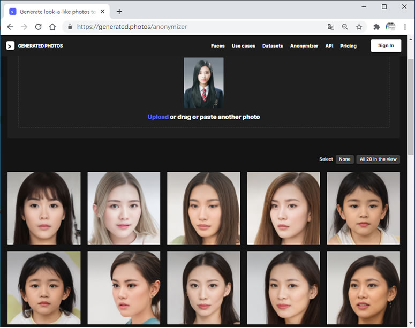Select All 20 in the view
Image resolution: width=415 pixels, height=328 pixels.
pyautogui.click(x=378, y=159)
